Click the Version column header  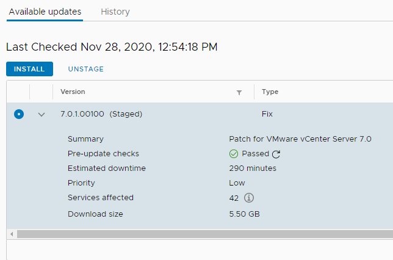pos(73,92)
